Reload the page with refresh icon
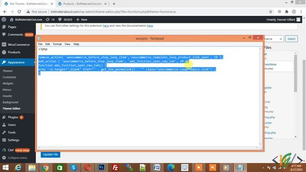Image resolution: width=306 pixels, height=172 pixels. 19,11
